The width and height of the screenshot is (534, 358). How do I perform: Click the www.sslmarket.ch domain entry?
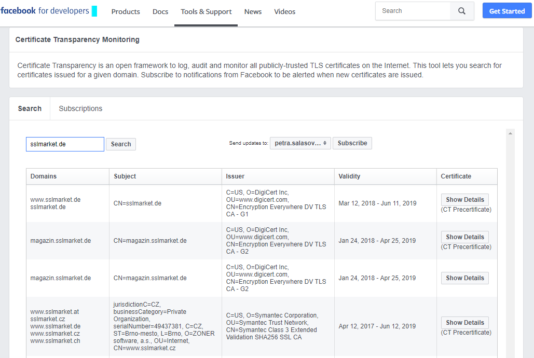click(55, 341)
